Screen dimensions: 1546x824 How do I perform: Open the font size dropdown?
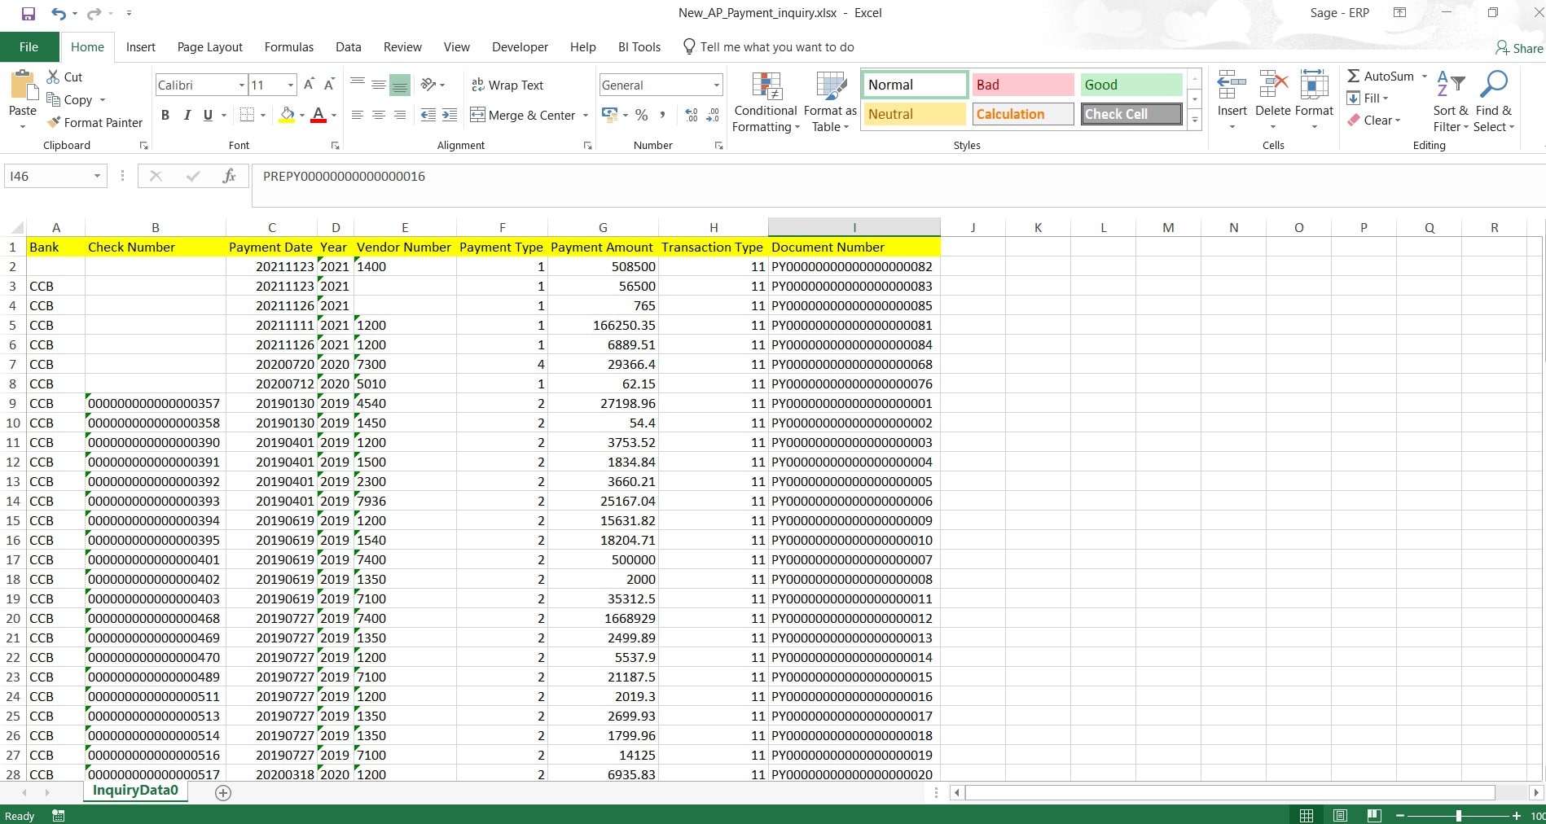pyautogui.click(x=291, y=85)
